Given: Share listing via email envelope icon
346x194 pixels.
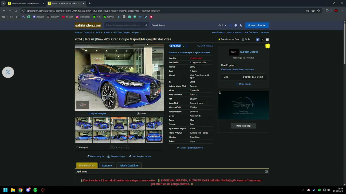Looking at the screenshot, I should (x=267, y=40).
